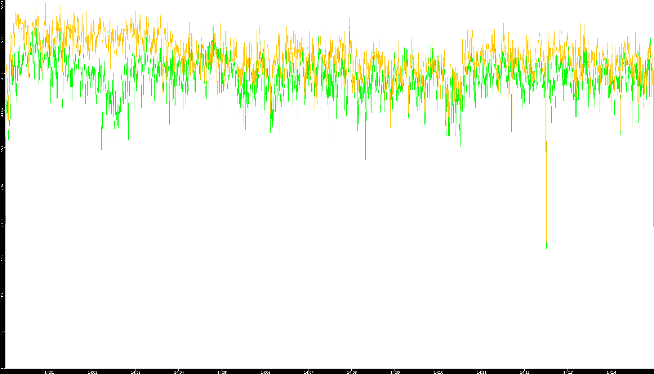Click the 1776 vertical axis label
This screenshot has width=654, height=374.
3,260
